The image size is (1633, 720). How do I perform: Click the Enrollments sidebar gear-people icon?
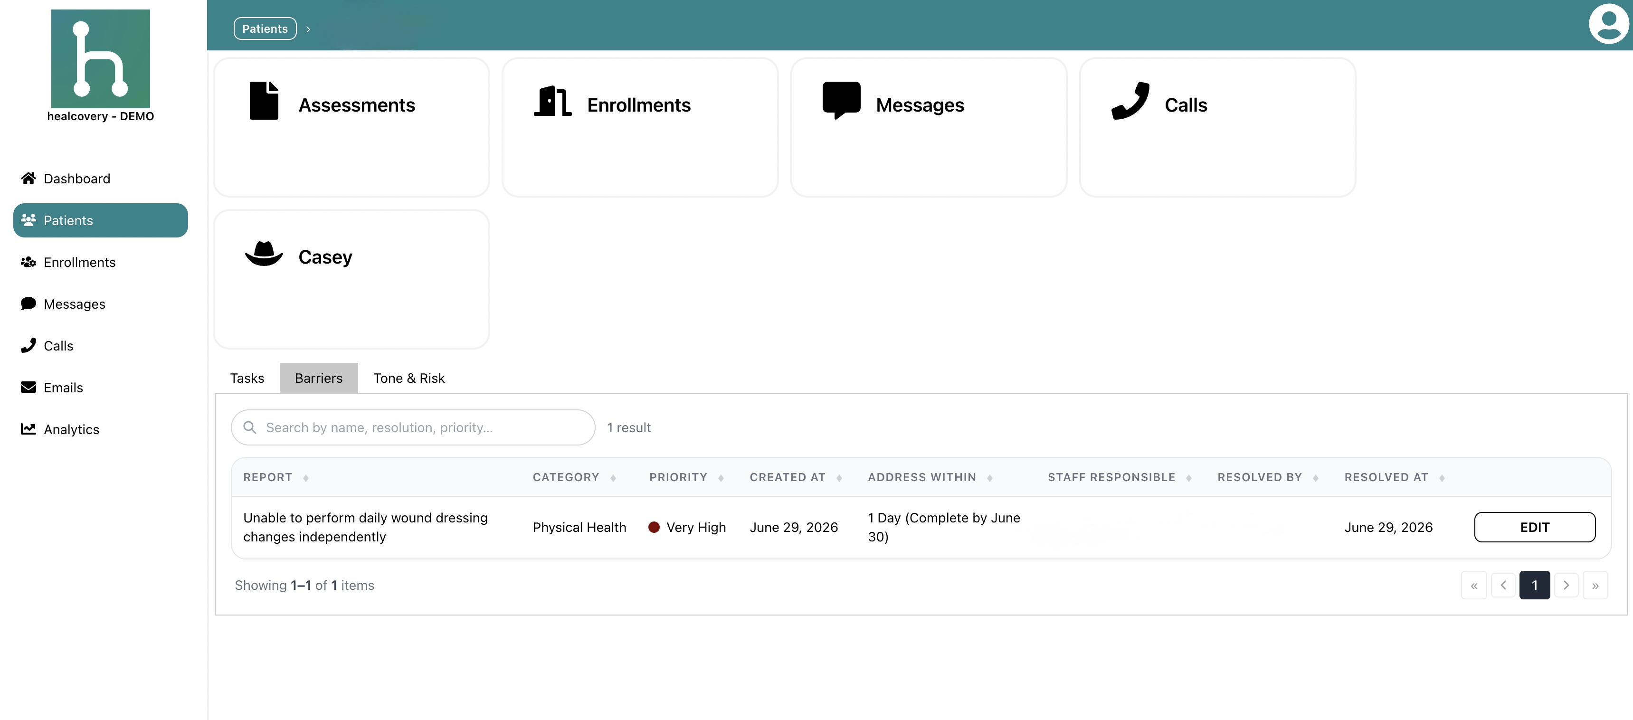click(x=28, y=262)
